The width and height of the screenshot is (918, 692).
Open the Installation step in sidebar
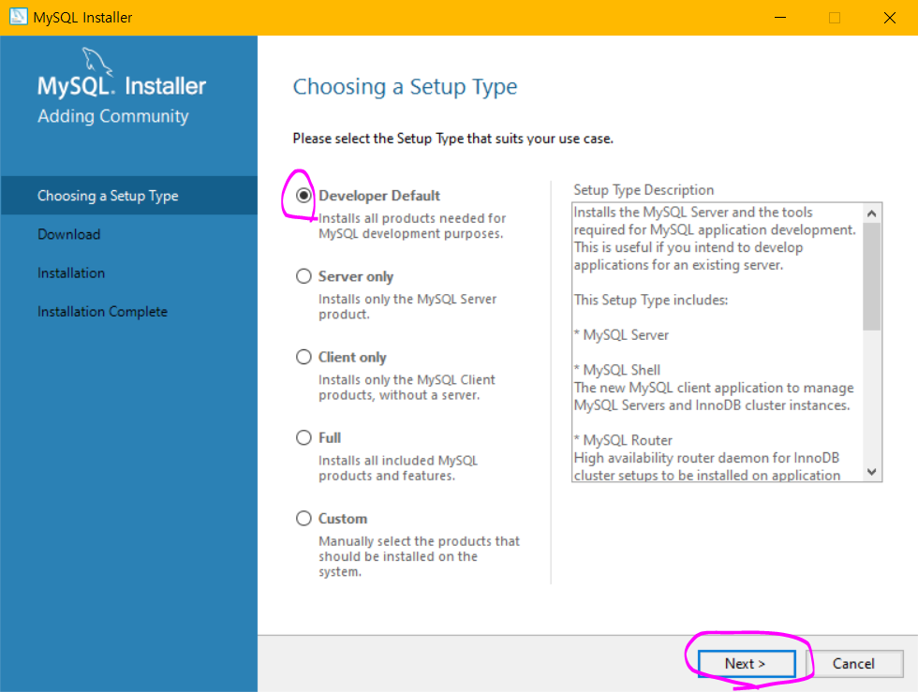click(x=71, y=272)
